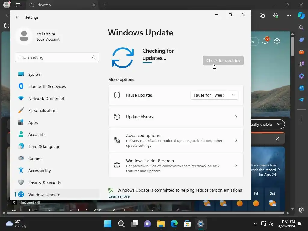Open weather card ellipsis menu
The height and width of the screenshot is (231, 308).
pos(276,154)
